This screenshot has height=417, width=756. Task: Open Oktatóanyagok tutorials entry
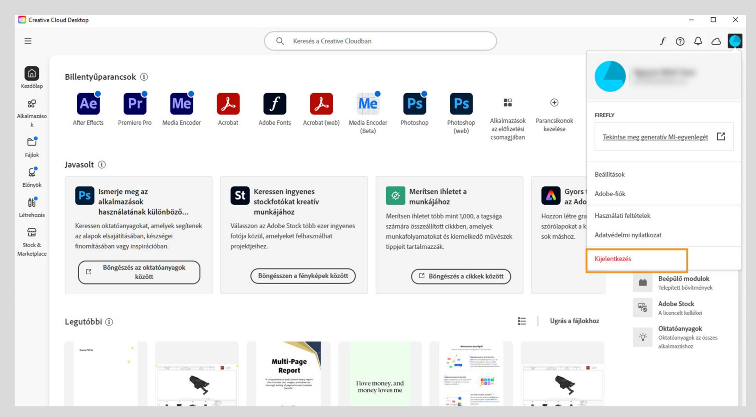676,337
